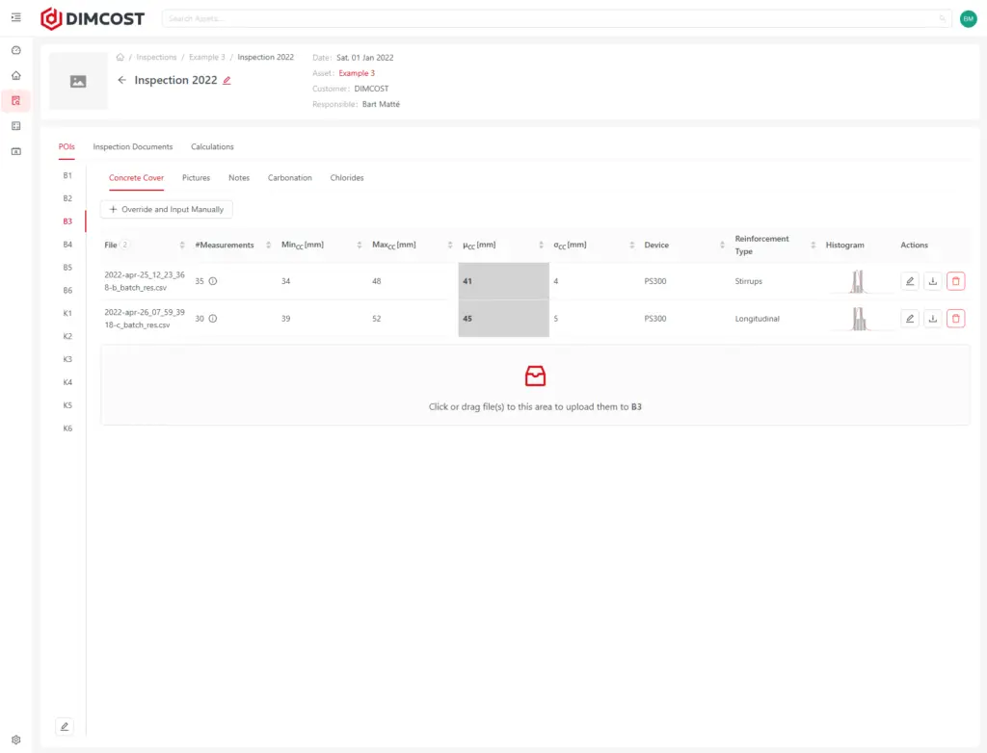987x753 pixels.
Task: Open the Longitudinal row histogram
Action: tap(859, 319)
